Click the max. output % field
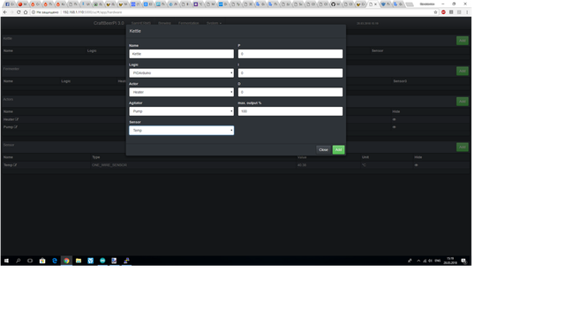The width and height of the screenshot is (565, 318). (290, 111)
